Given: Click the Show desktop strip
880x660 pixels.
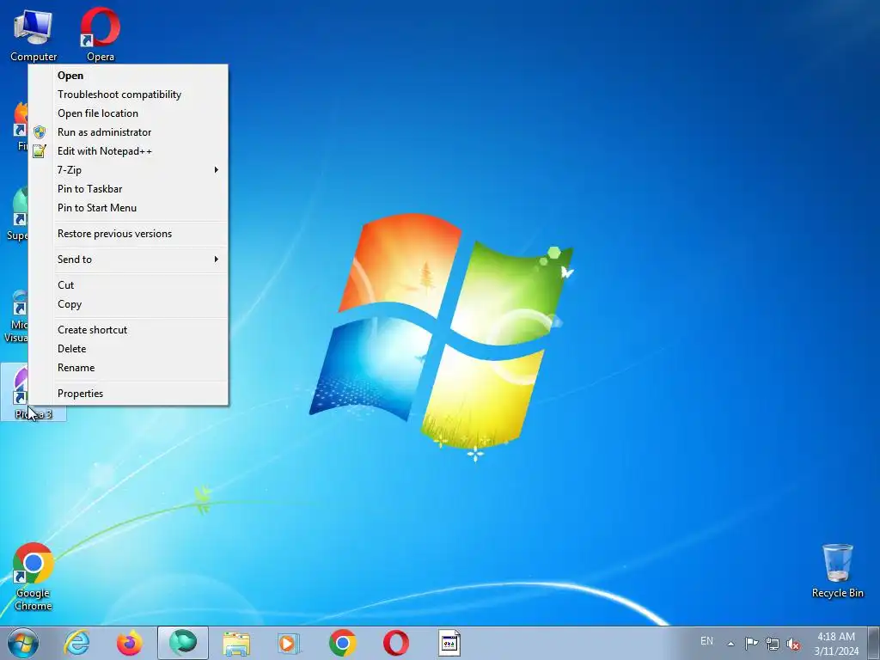Looking at the screenshot, I should (x=874, y=643).
